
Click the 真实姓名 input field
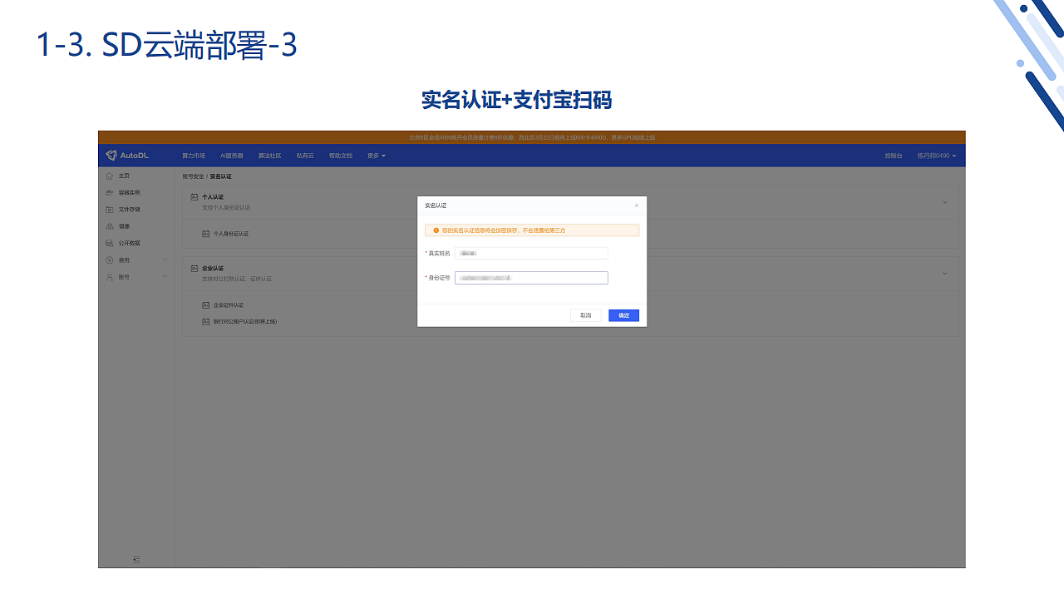click(x=531, y=253)
